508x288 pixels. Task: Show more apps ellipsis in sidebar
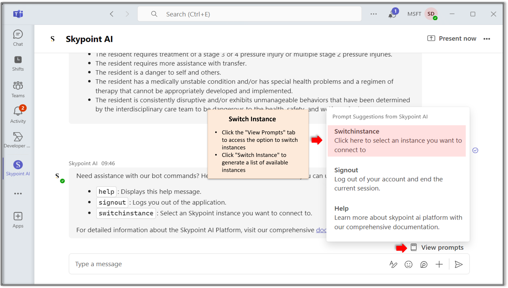[x=18, y=194]
